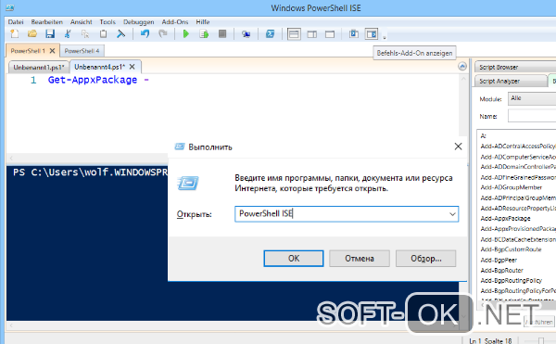The image size is (556, 344).
Task: Select Add-AppxProvisionedPackage entry
Action: click(518, 229)
